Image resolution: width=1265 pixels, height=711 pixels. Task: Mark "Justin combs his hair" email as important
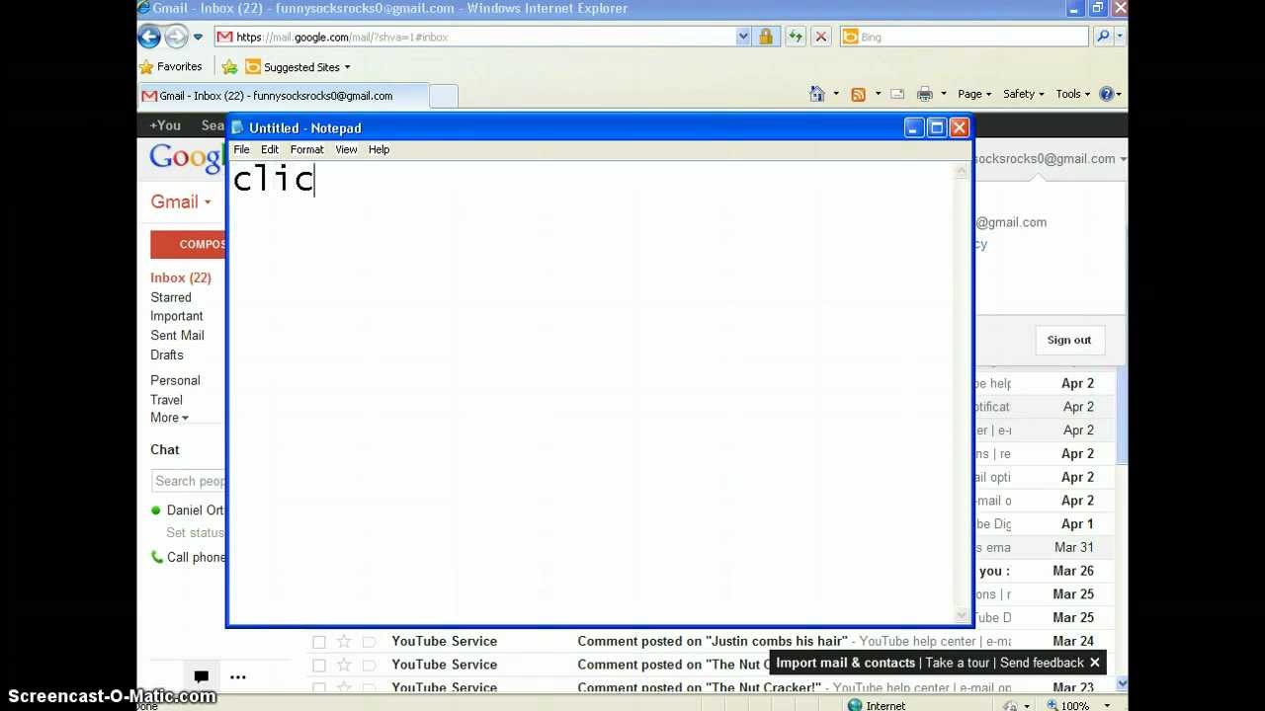coord(369,642)
